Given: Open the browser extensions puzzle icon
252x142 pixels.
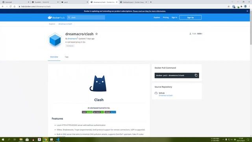Looking at the screenshot, I should (241, 6).
